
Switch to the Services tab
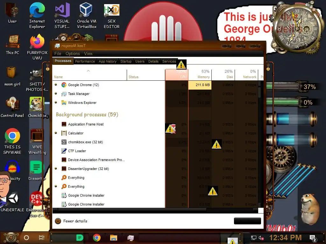pyautogui.click(x=169, y=61)
